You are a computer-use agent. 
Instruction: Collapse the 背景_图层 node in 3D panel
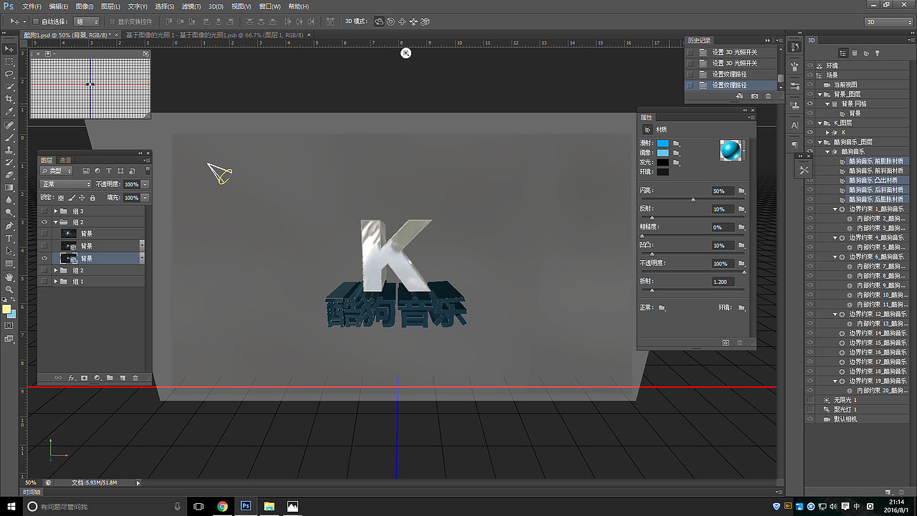[820, 94]
